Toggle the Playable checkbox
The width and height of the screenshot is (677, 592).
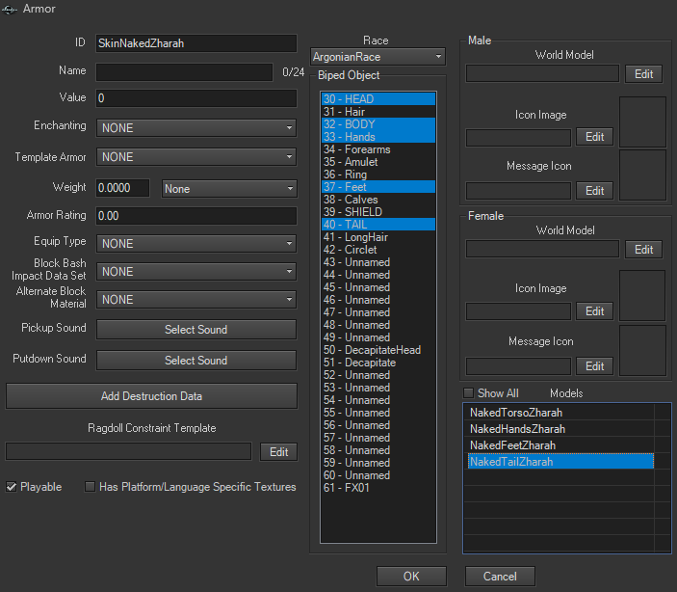tap(13, 487)
